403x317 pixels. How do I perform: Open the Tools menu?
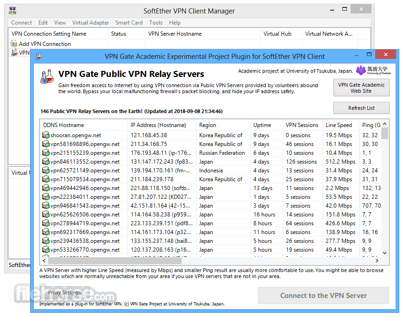(x=156, y=23)
